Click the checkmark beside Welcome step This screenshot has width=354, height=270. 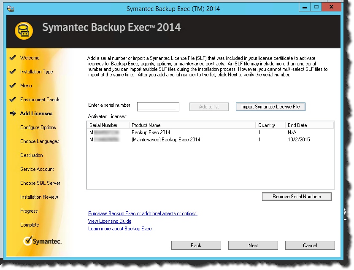[13, 57]
